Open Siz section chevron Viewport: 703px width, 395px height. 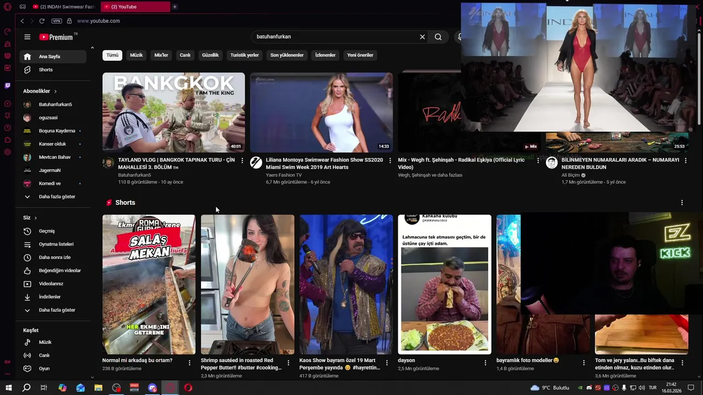pos(35,218)
